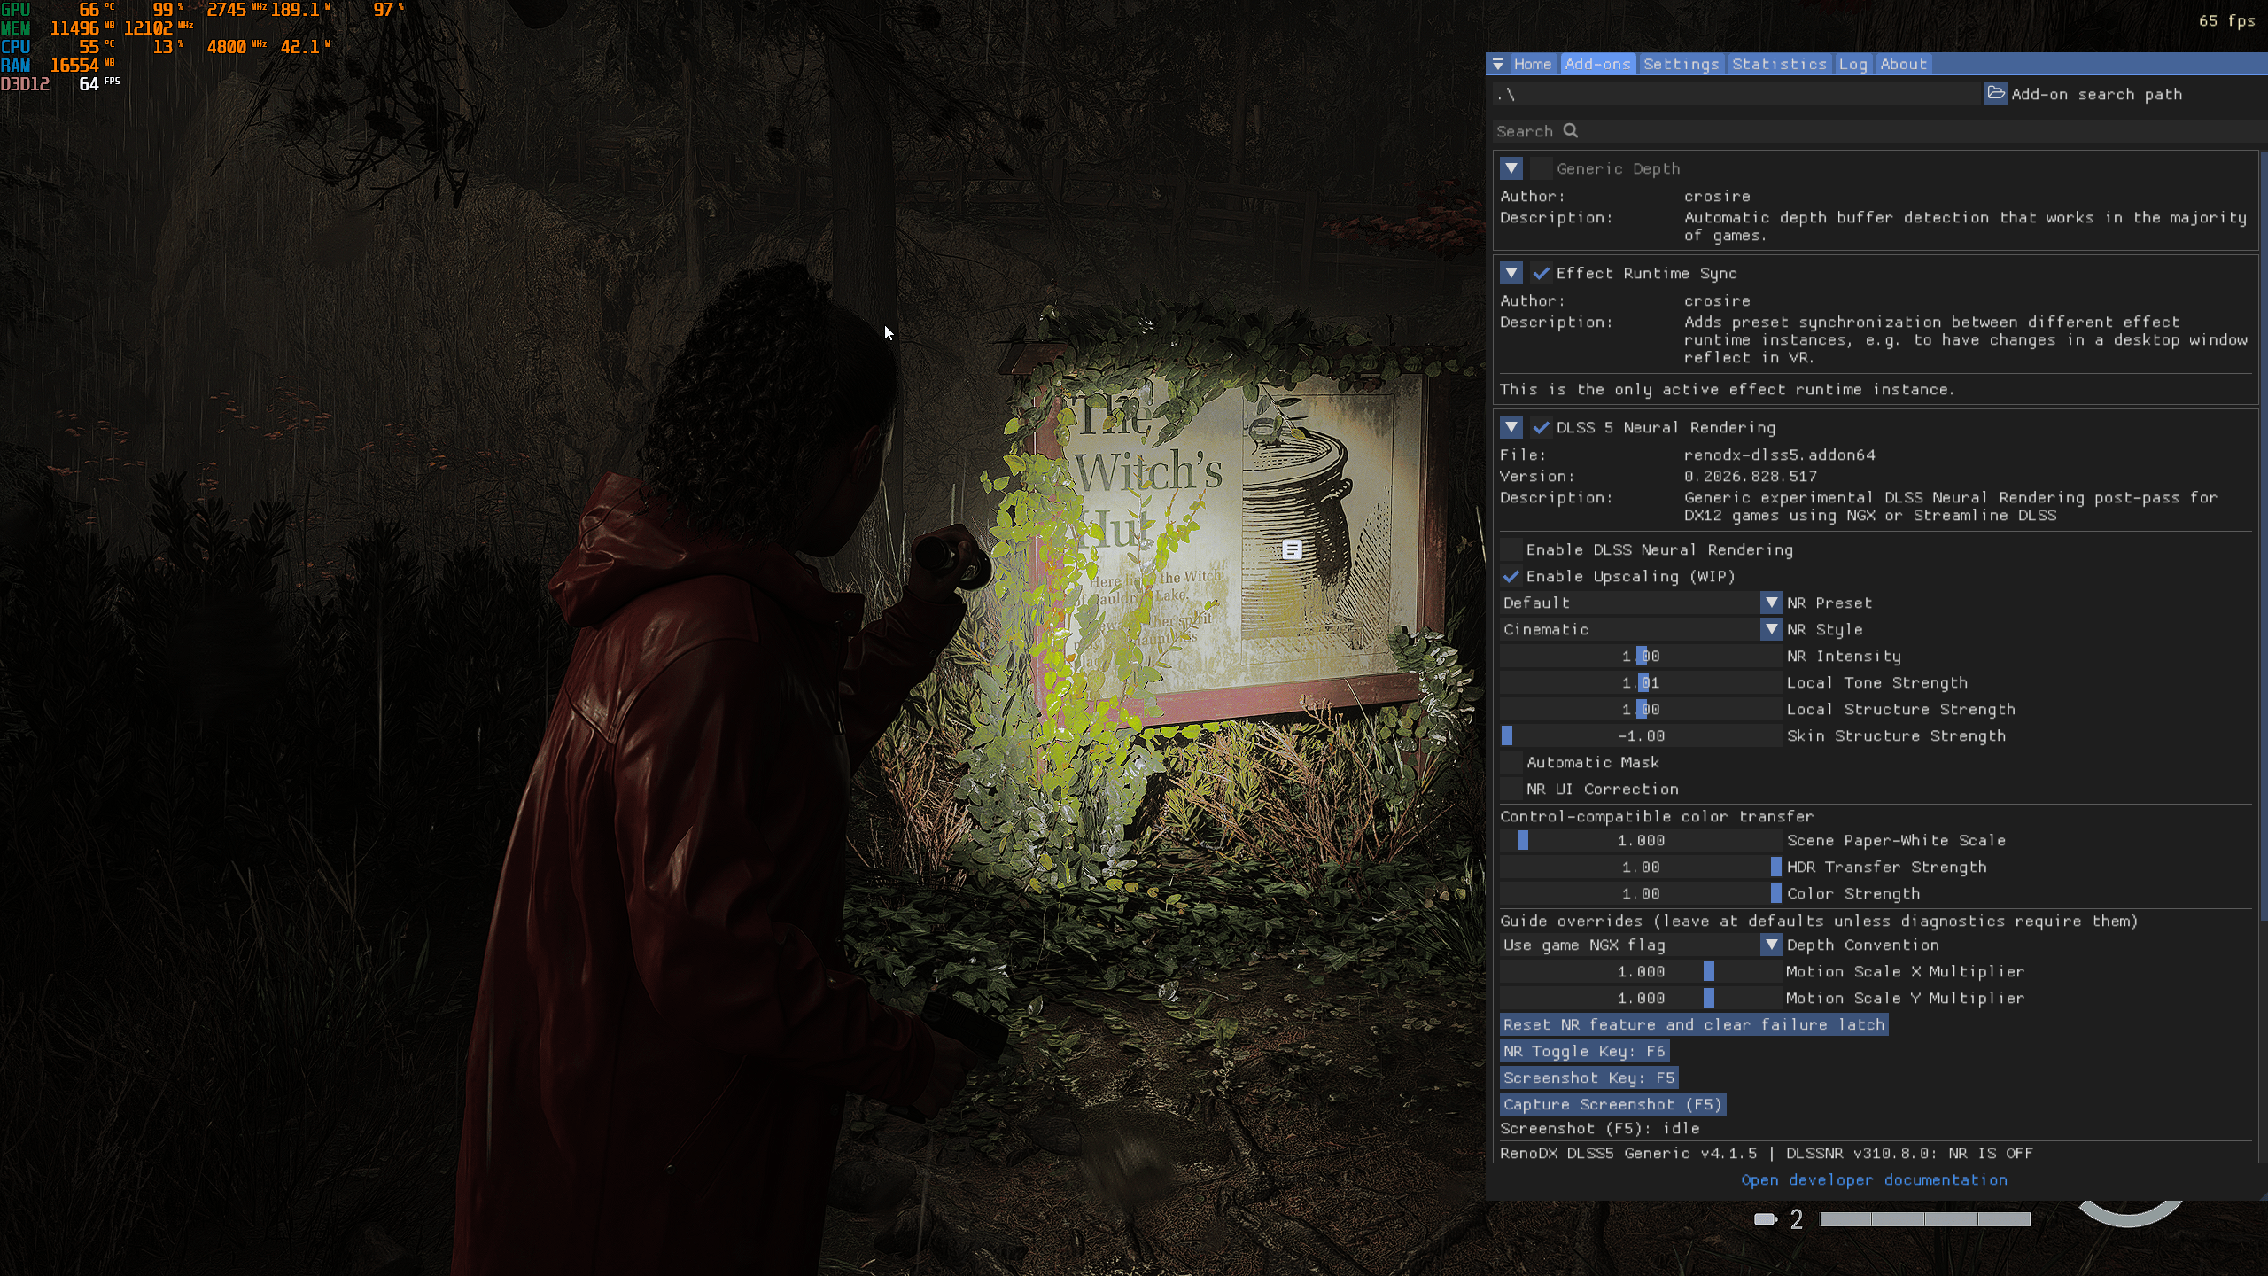Click the RenoDX DLSS5 Generic v4.1.5 status line
The height and width of the screenshot is (1276, 2268).
coord(1766,1153)
